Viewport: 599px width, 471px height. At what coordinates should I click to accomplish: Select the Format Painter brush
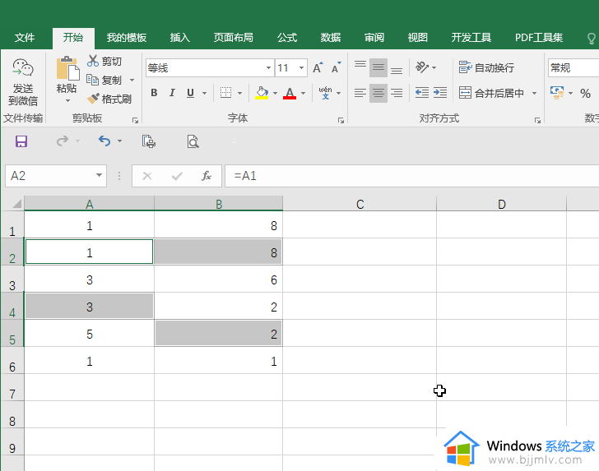[x=109, y=99]
